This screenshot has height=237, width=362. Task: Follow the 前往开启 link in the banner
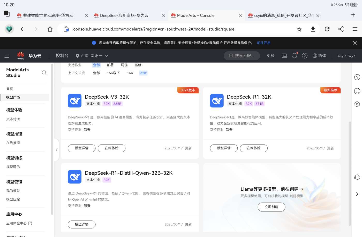click(264, 43)
